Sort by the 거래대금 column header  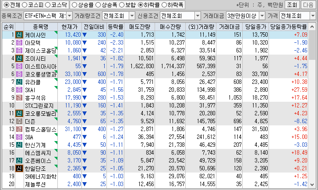(x=229, y=27)
